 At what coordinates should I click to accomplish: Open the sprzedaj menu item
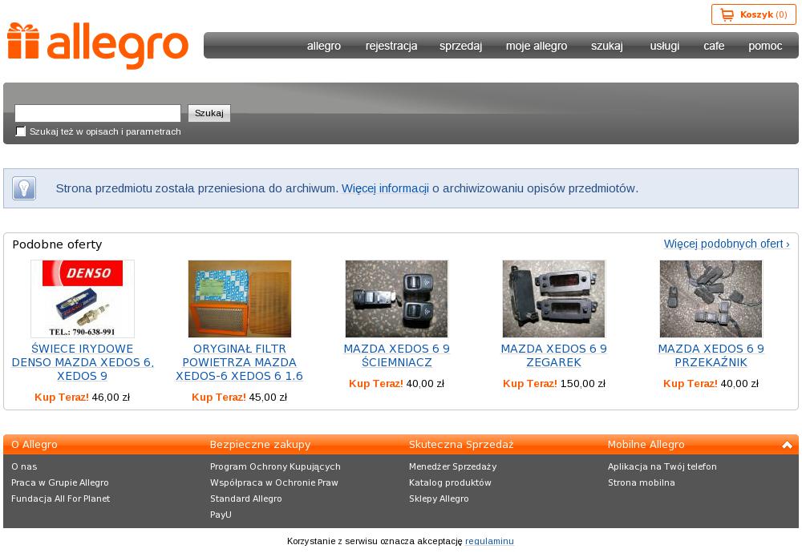[461, 46]
